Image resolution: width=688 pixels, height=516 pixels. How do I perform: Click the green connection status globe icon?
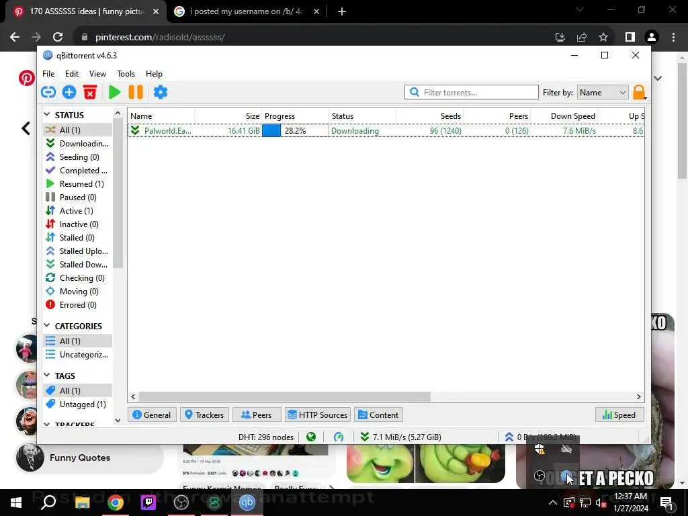[311, 437]
